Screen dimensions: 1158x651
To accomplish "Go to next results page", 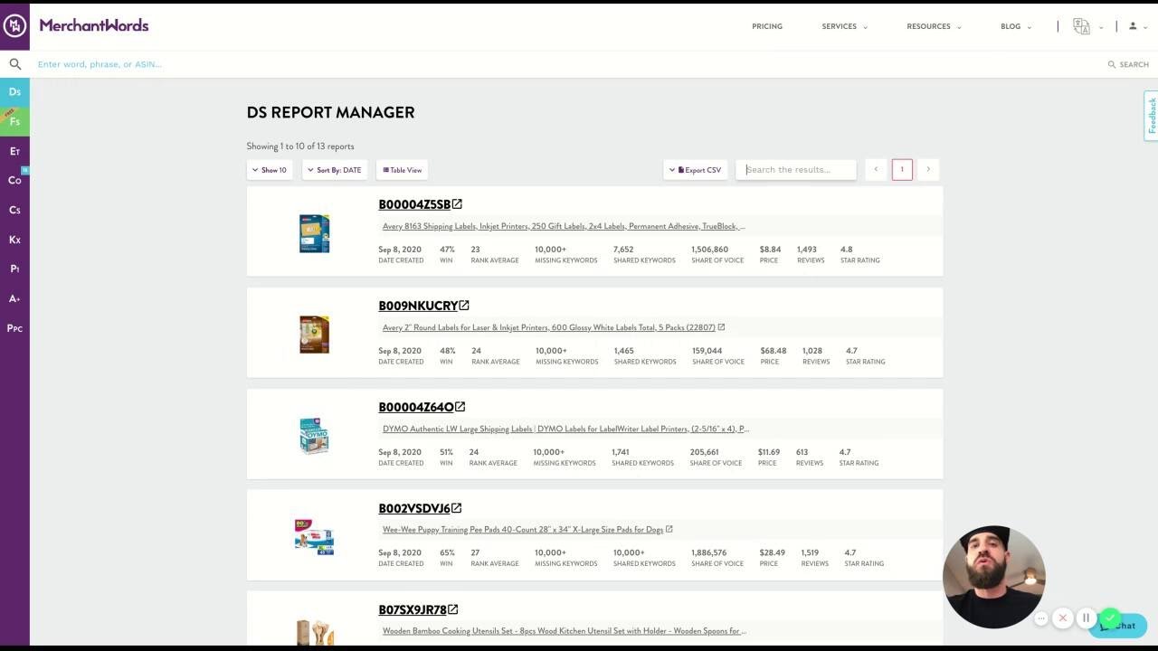I will (928, 170).
